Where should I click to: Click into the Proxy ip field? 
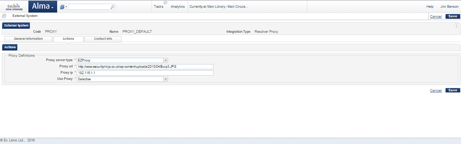click(145, 73)
